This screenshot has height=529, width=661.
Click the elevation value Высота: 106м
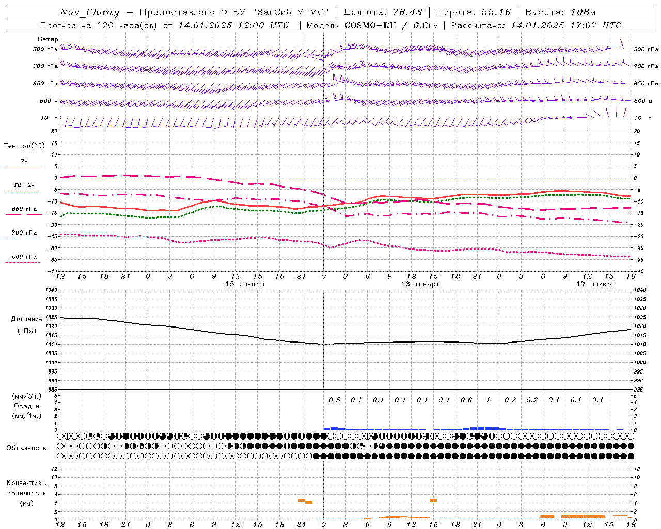click(x=560, y=12)
